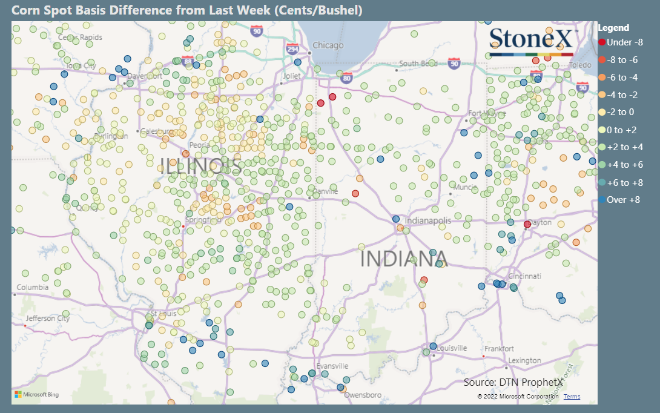The height and width of the screenshot is (413, 660).
Task: Click the Corn Spot Basis chart title
Action: pos(187,10)
